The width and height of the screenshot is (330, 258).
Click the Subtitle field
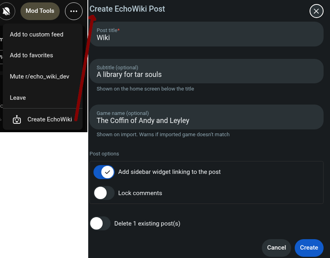point(207,71)
